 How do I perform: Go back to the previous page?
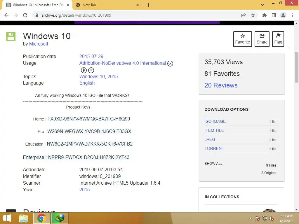[6, 15]
